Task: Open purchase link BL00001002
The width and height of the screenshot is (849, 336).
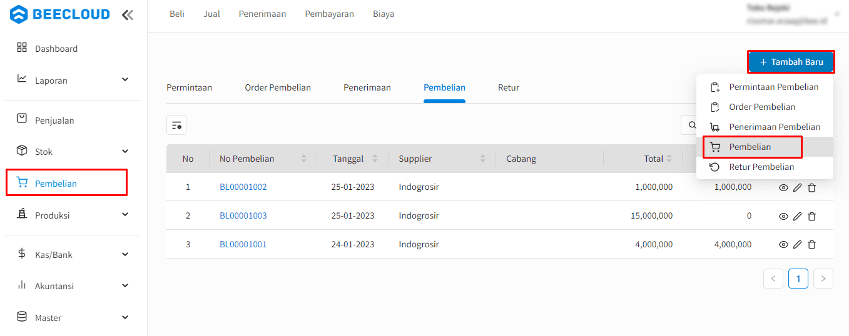Action: [243, 187]
